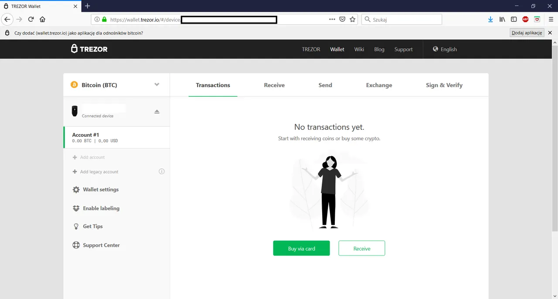Click the 'Connected device' status text
The width and height of the screenshot is (558, 299).
point(98,116)
